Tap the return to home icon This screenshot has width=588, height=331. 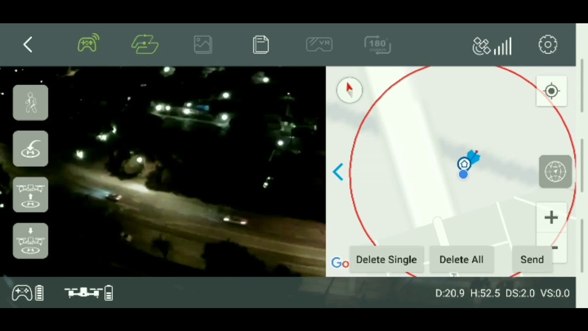pos(30,148)
